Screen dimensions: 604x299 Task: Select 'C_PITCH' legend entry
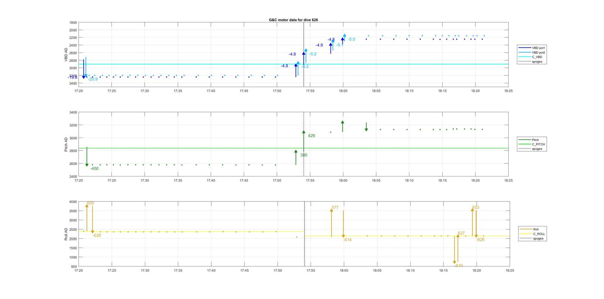pyautogui.click(x=532, y=144)
